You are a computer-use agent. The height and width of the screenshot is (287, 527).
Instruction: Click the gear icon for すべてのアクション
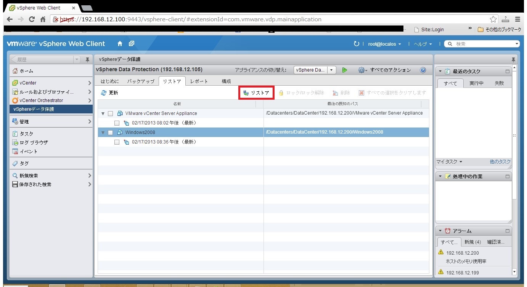pos(362,70)
